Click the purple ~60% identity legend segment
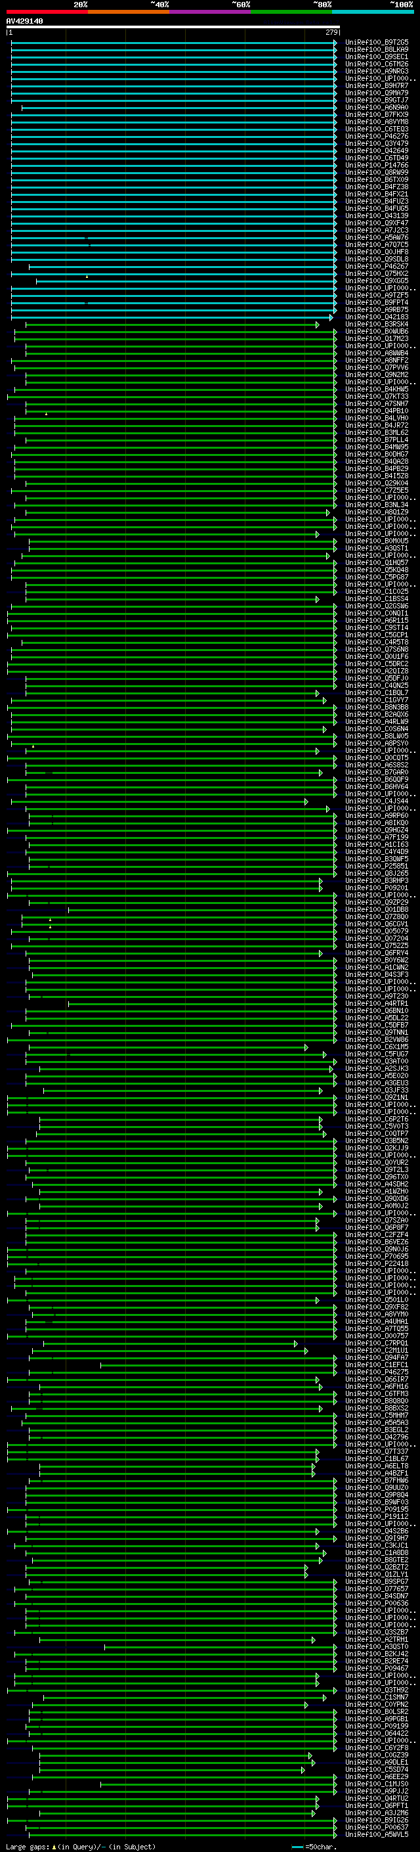Image resolution: width=420 pixels, height=1852 pixels. [209, 12]
